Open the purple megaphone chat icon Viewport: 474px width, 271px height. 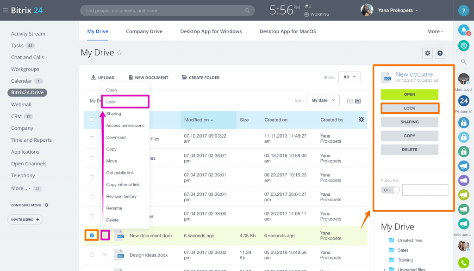tap(463, 180)
